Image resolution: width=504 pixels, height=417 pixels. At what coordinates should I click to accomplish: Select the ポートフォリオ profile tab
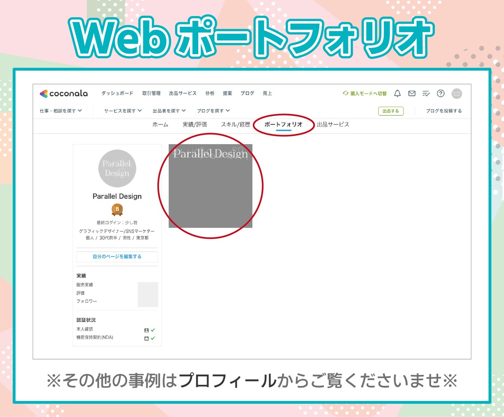(283, 124)
